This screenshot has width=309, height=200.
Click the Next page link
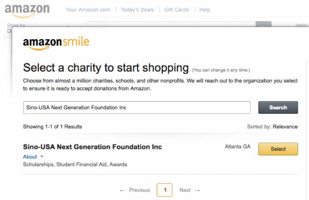(185, 190)
